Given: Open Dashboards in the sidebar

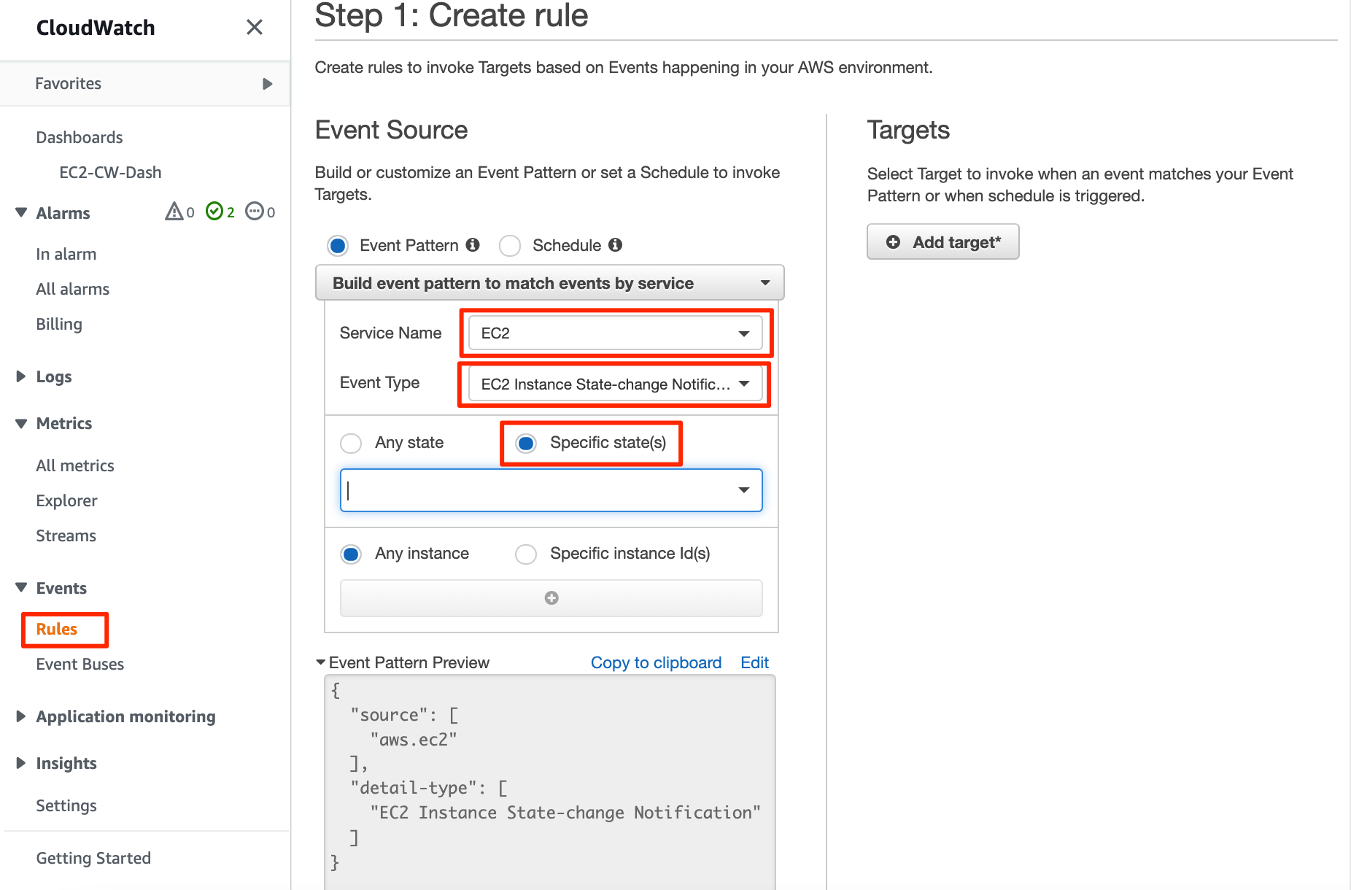Looking at the screenshot, I should click(x=80, y=137).
